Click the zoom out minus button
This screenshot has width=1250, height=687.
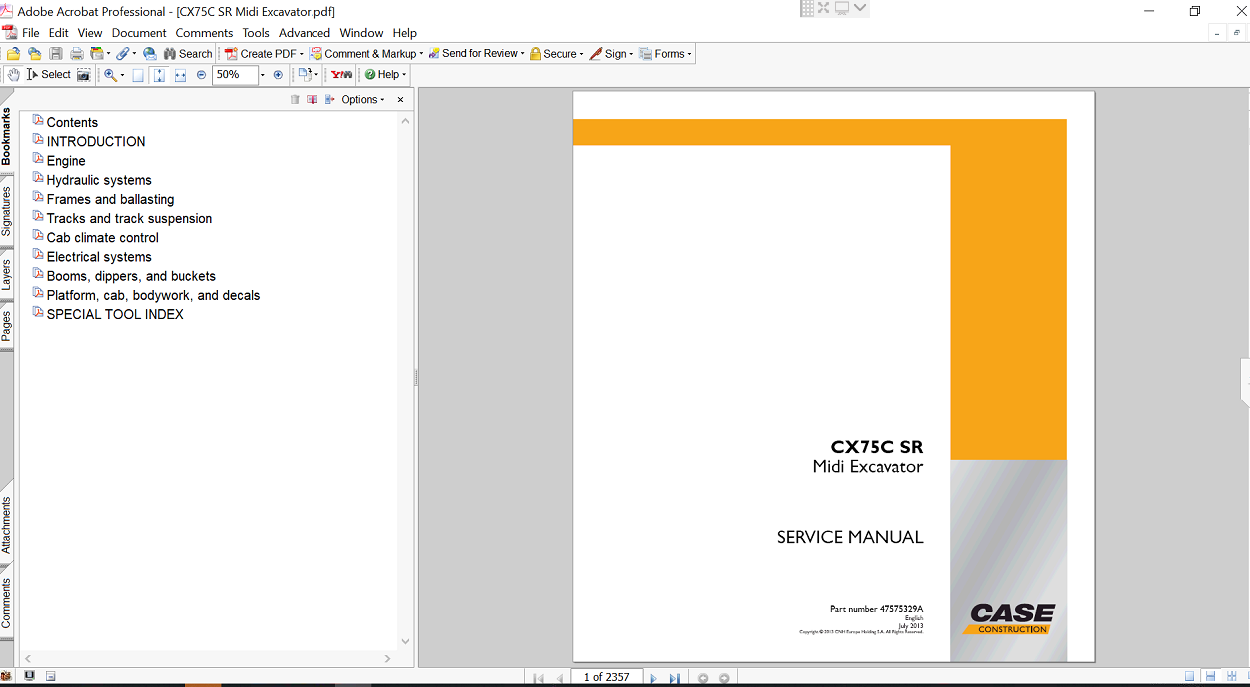(x=201, y=75)
